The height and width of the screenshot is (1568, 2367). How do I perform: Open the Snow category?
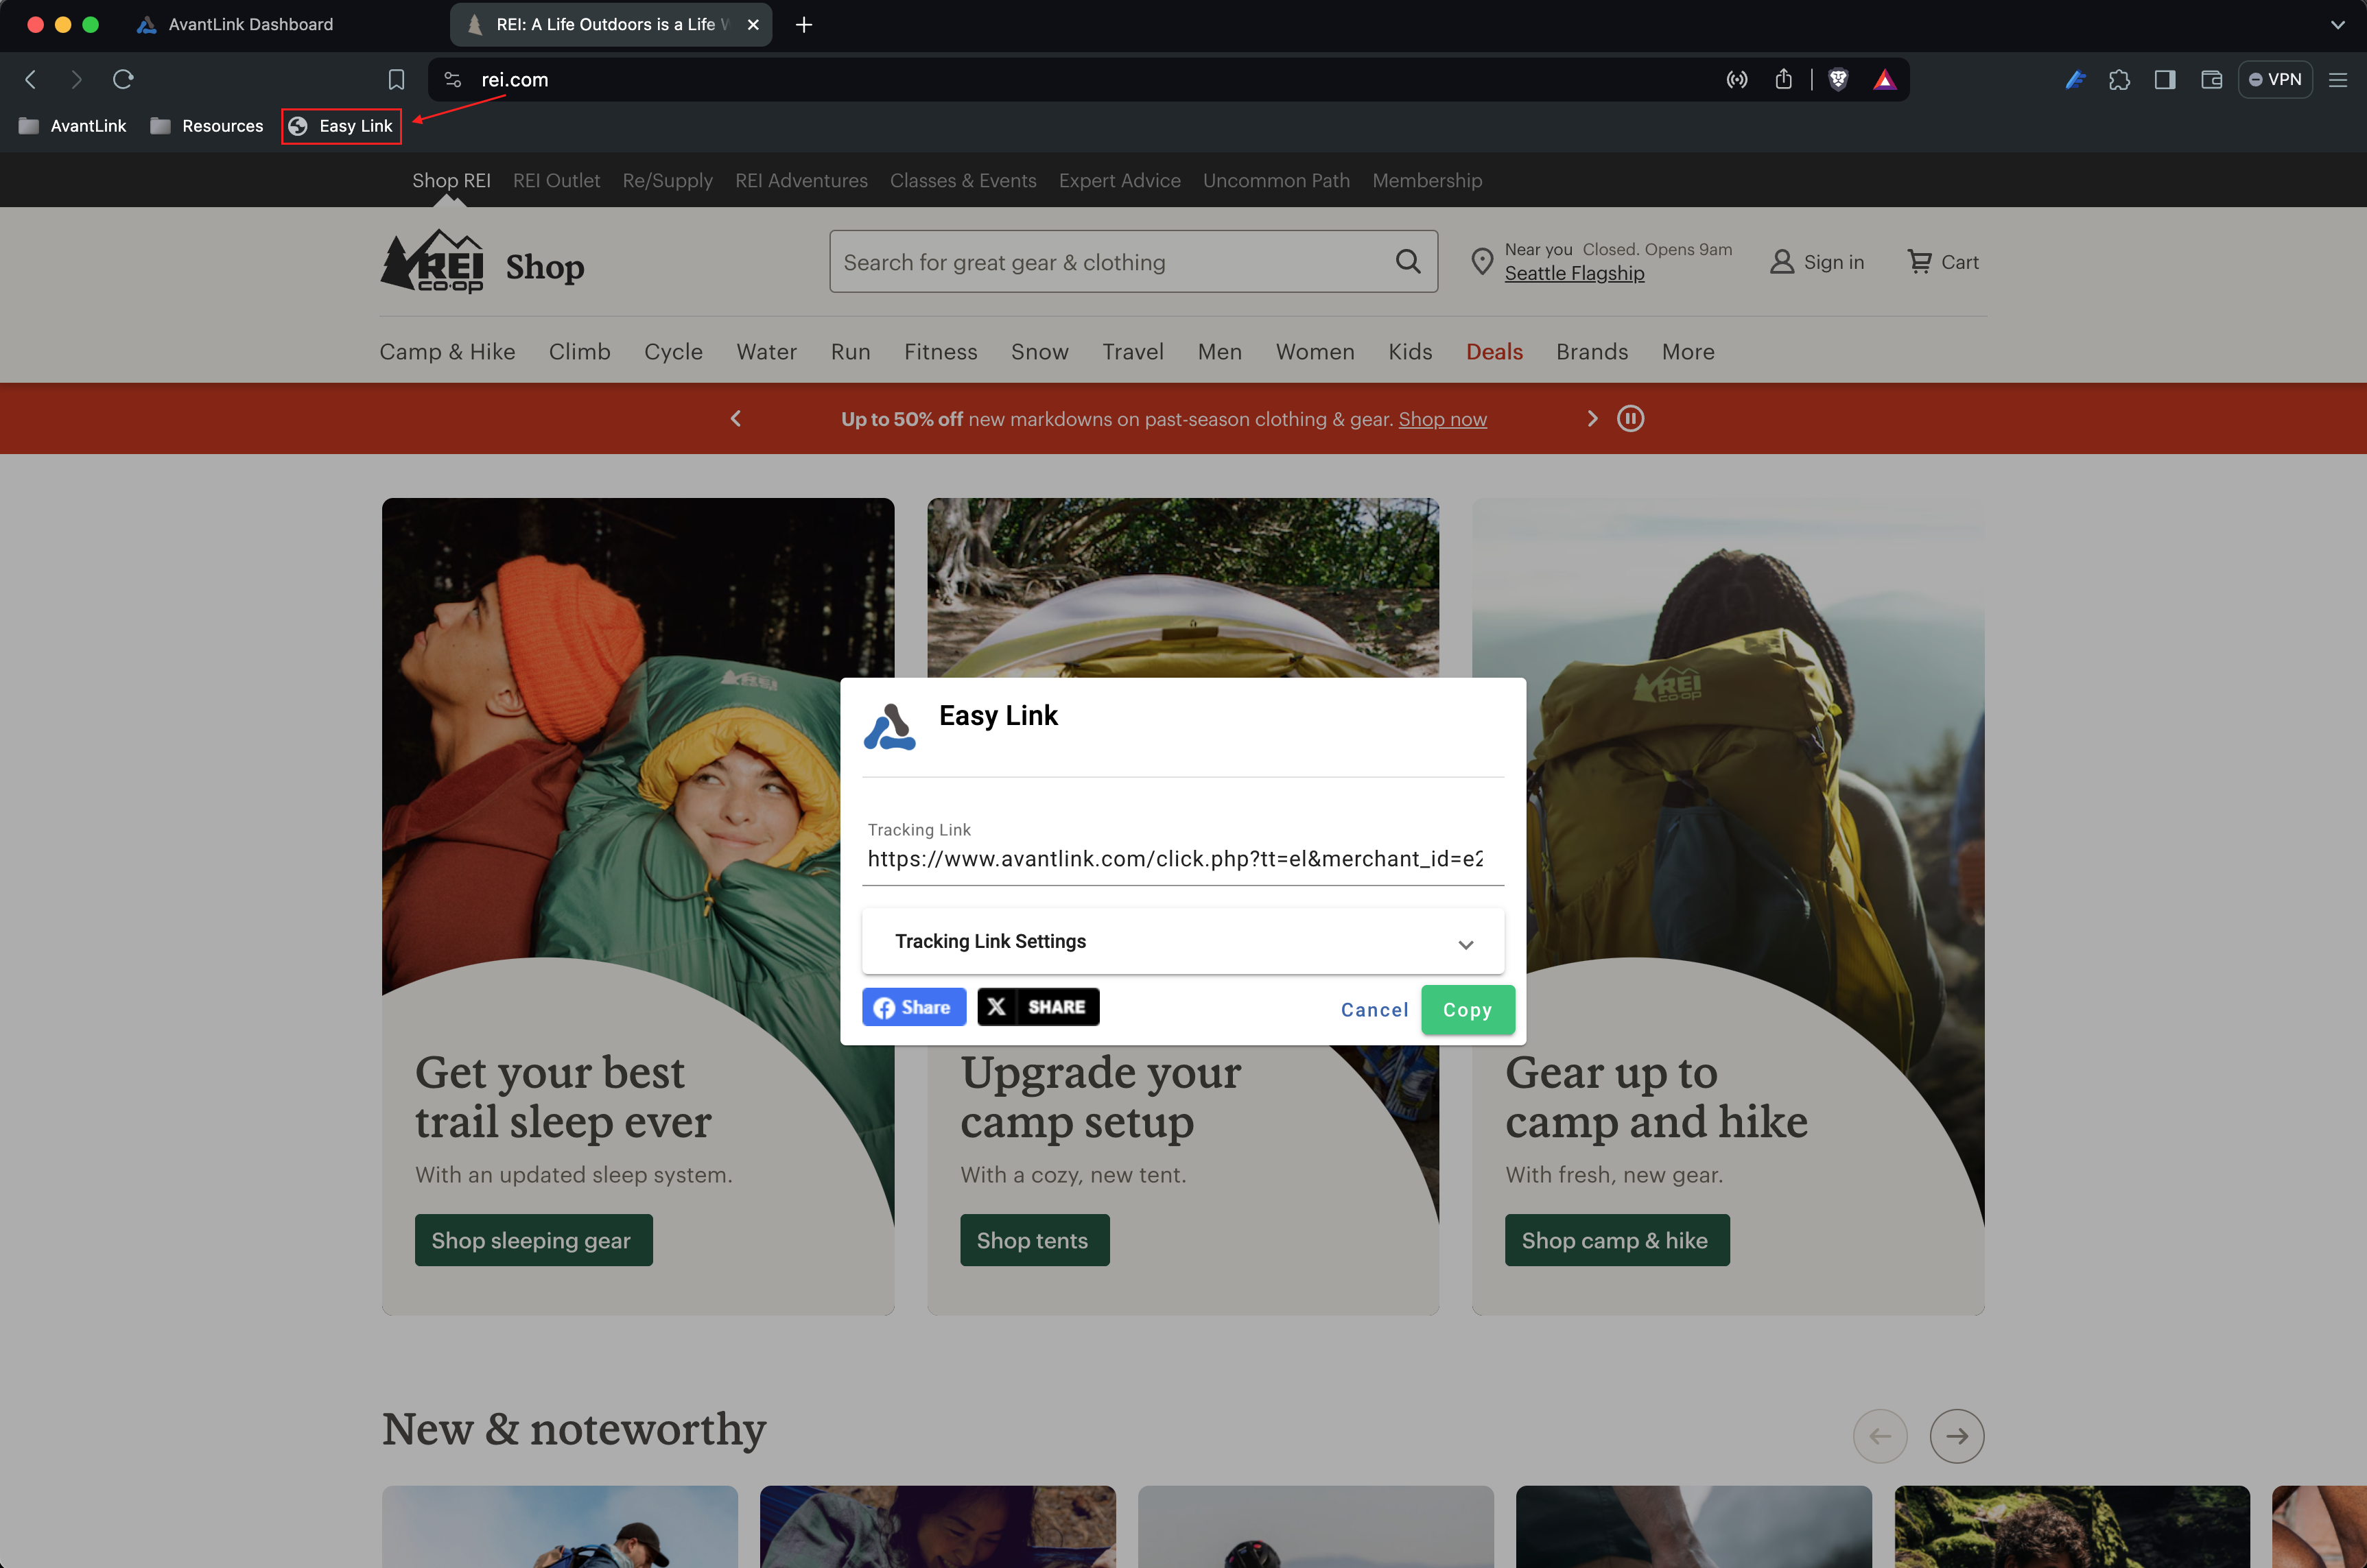1039,352
